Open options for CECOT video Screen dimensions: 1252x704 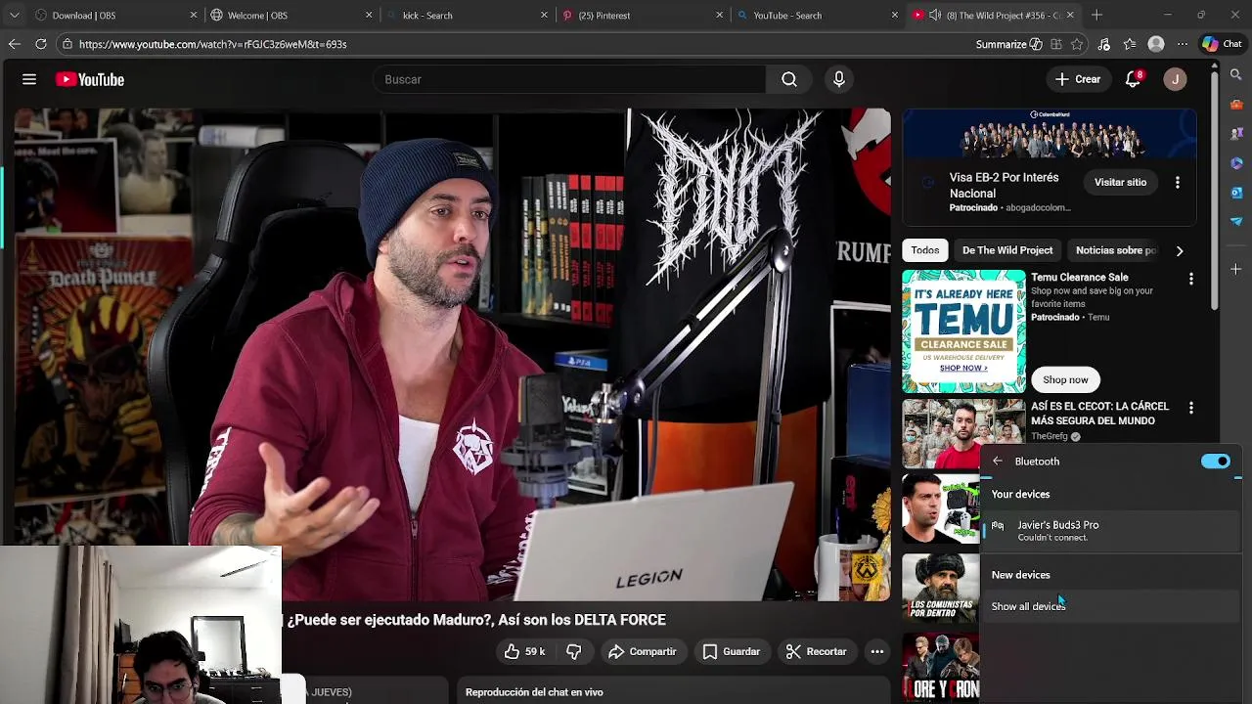(x=1190, y=408)
